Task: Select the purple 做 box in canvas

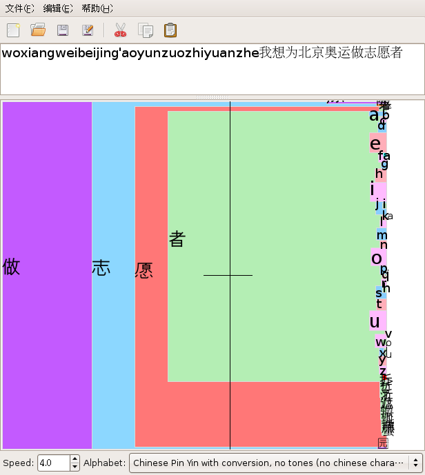Action: coord(47,276)
